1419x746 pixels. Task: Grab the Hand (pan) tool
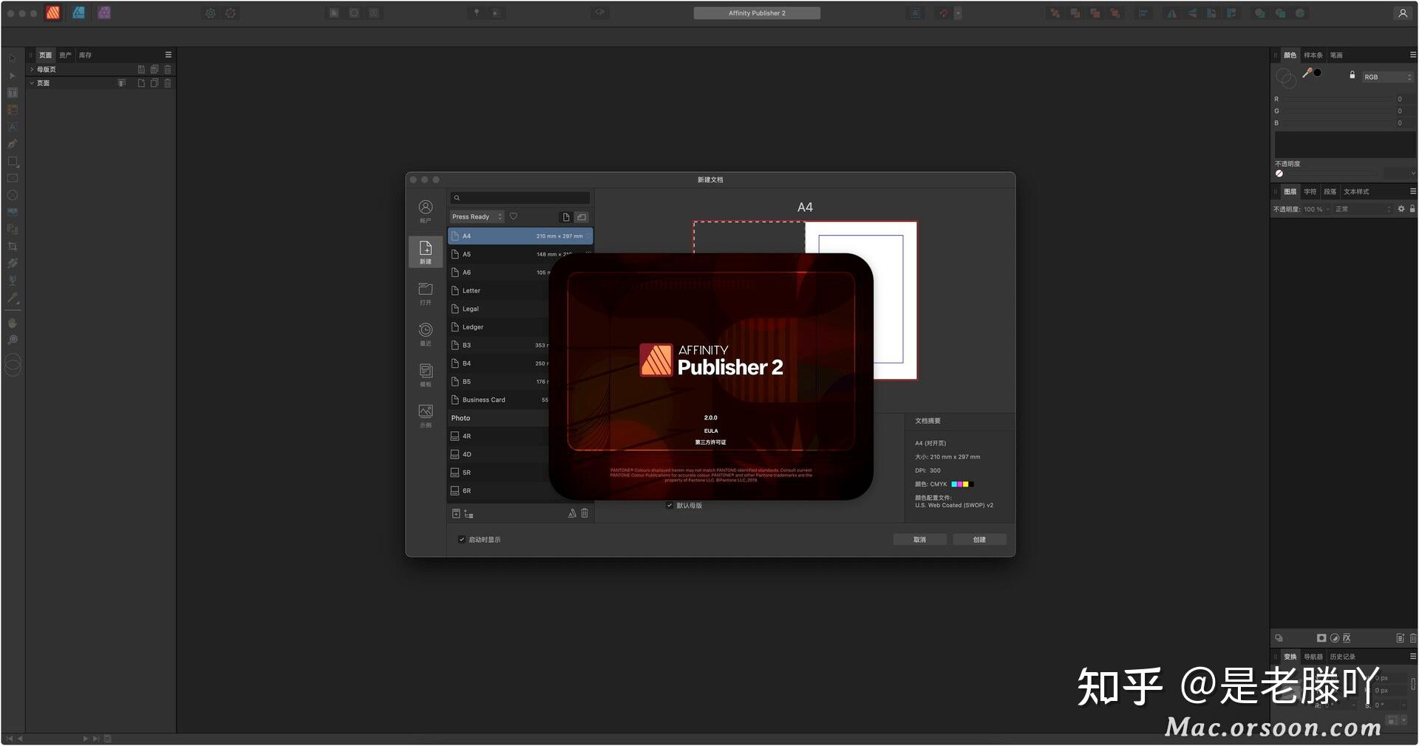pos(13,323)
